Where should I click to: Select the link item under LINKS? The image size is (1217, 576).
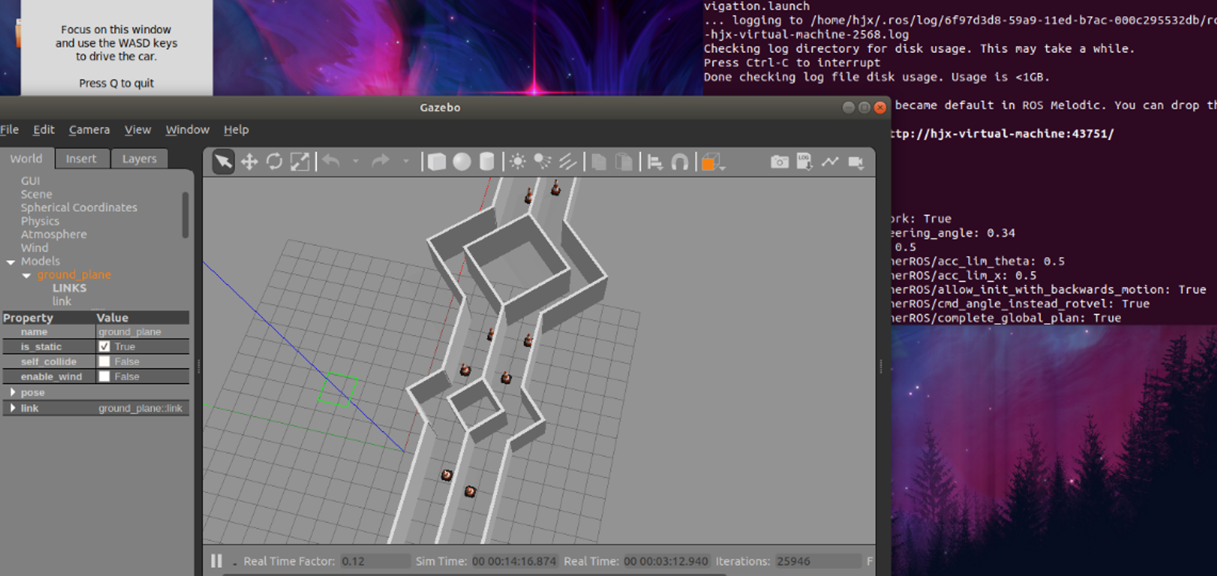62,301
